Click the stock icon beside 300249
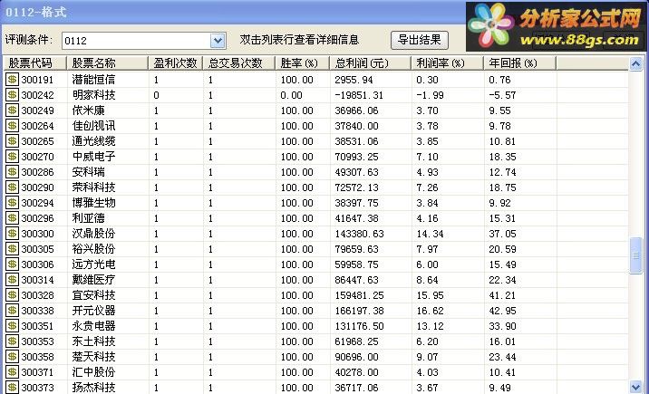The width and height of the screenshot is (649, 394). pyautogui.click(x=12, y=111)
